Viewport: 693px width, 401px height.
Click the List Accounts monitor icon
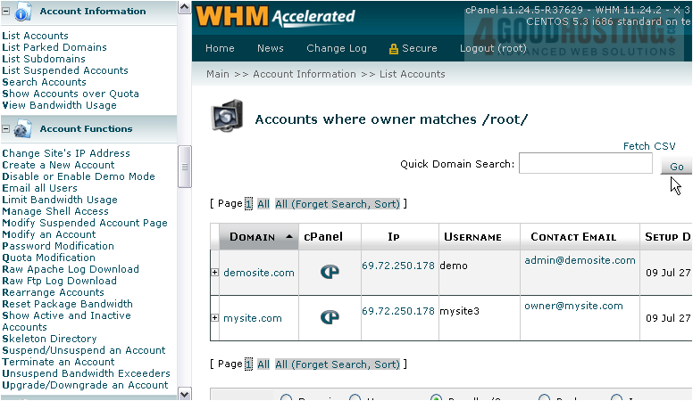(226, 119)
